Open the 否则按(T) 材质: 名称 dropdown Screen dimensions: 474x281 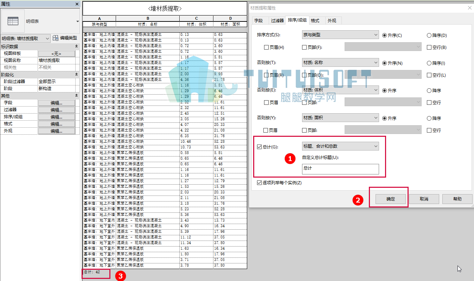pyautogui.click(x=340, y=63)
